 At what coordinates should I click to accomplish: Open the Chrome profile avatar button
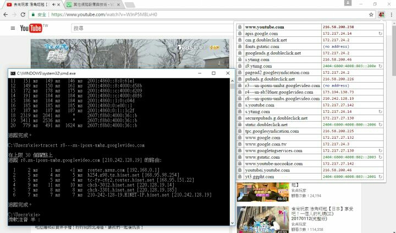pyautogui.click(x=348, y=3)
